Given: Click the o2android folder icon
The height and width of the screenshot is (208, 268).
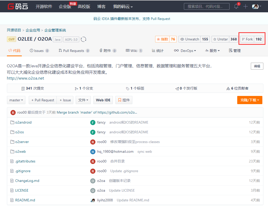Looking at the screenshot, I should [12, 122].
